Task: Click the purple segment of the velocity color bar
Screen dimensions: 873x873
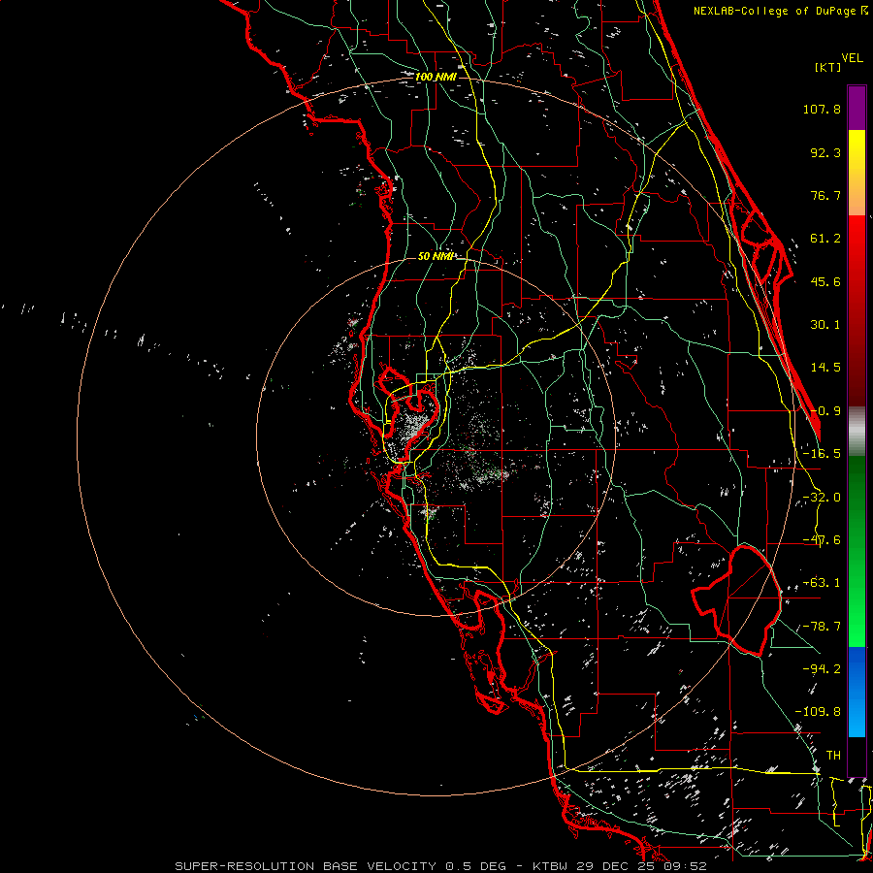Action: [x=857, y=108]
